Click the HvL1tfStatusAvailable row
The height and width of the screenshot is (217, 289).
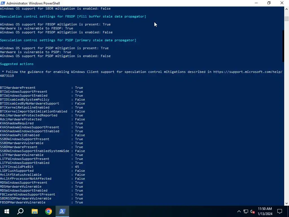[42, 175]
